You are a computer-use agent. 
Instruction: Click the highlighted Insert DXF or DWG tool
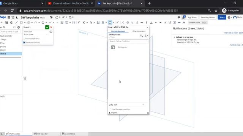pyautogui.click(x=110, y=23)
